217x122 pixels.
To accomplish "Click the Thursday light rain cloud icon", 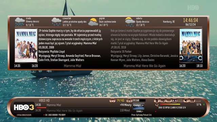I will tap(57, 22).
